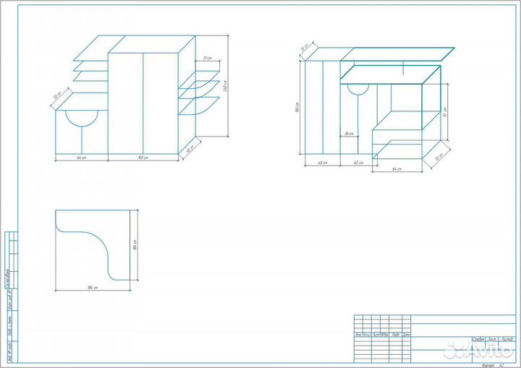Select the 51 cm vertical dimension label
Image resolution: width=521 pixels, height=368 pixels.
click(446, 111)
